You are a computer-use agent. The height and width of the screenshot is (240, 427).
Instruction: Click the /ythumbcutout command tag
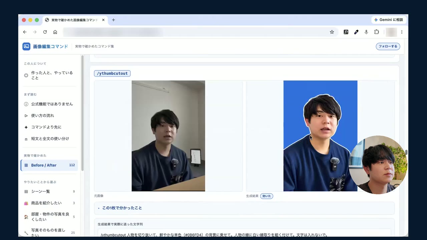[x=112, y=73]
